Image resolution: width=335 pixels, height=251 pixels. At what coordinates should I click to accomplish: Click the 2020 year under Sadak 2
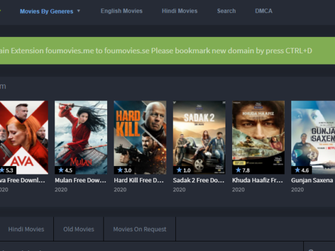pyautogui.click(x=179, y=190)
